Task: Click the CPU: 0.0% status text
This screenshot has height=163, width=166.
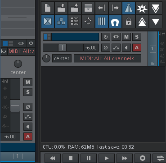Action: [x=54, y=147]
